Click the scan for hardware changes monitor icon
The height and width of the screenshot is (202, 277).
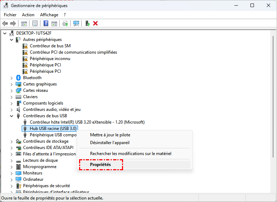tap(76, 23)
